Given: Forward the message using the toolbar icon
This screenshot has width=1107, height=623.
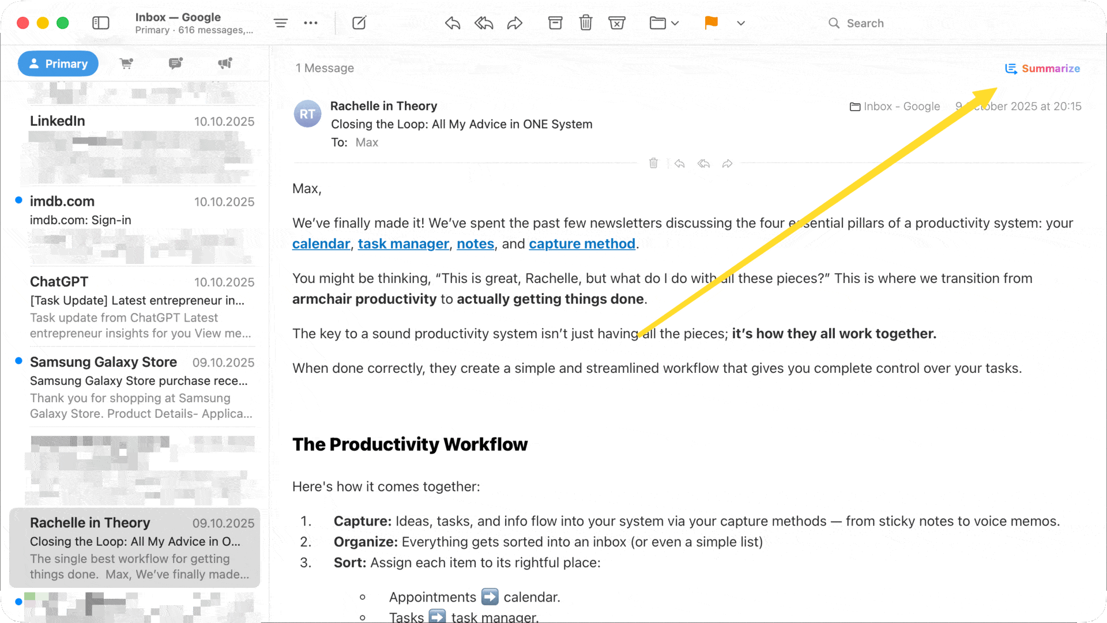Looking at the screenshot, I should point(515,23).
